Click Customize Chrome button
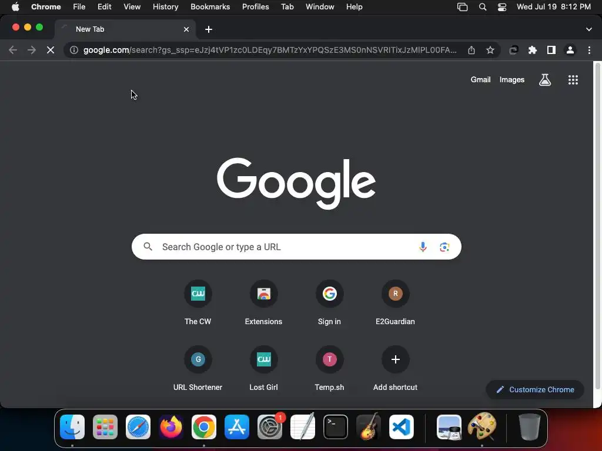Image resolution: width=602 pixels, height=451 pixels. pos(535,390)
